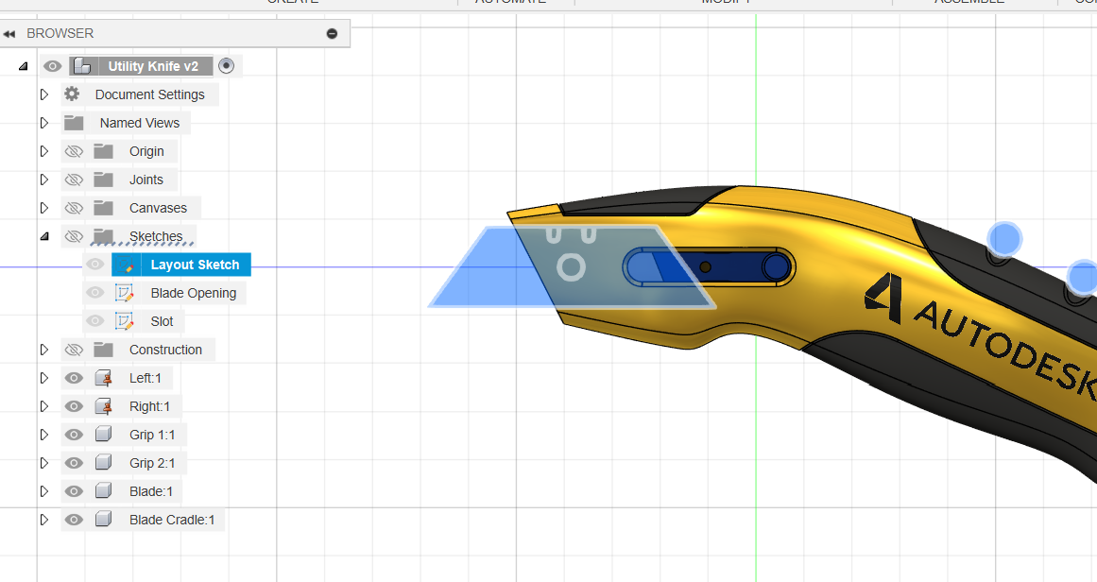Click the Canvases folder icon

104,208
